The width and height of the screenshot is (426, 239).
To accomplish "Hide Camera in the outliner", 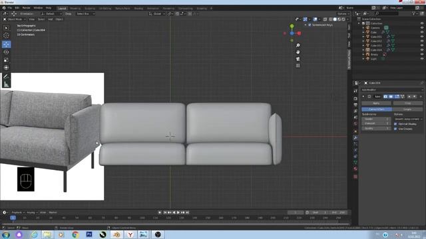I will (x=422, y=28).
